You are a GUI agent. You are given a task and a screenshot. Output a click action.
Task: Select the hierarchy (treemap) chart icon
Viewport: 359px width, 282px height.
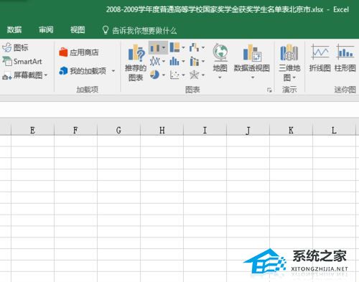174,47
